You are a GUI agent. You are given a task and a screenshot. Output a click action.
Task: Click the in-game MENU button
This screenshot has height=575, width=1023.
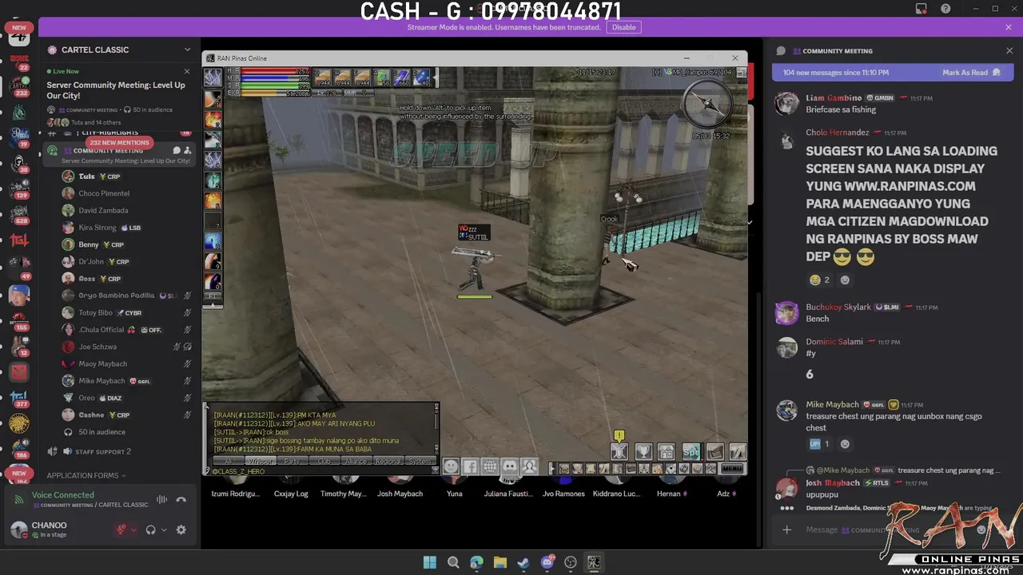coord(732,469)
